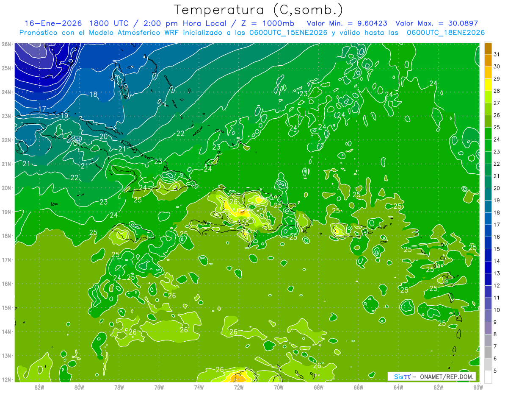508x393 pixels.
Task: Click the '18' contour label on the map
Action: [x=94, y=94]
